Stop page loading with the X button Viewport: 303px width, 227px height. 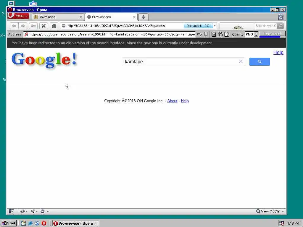click(x=44, y=26)
